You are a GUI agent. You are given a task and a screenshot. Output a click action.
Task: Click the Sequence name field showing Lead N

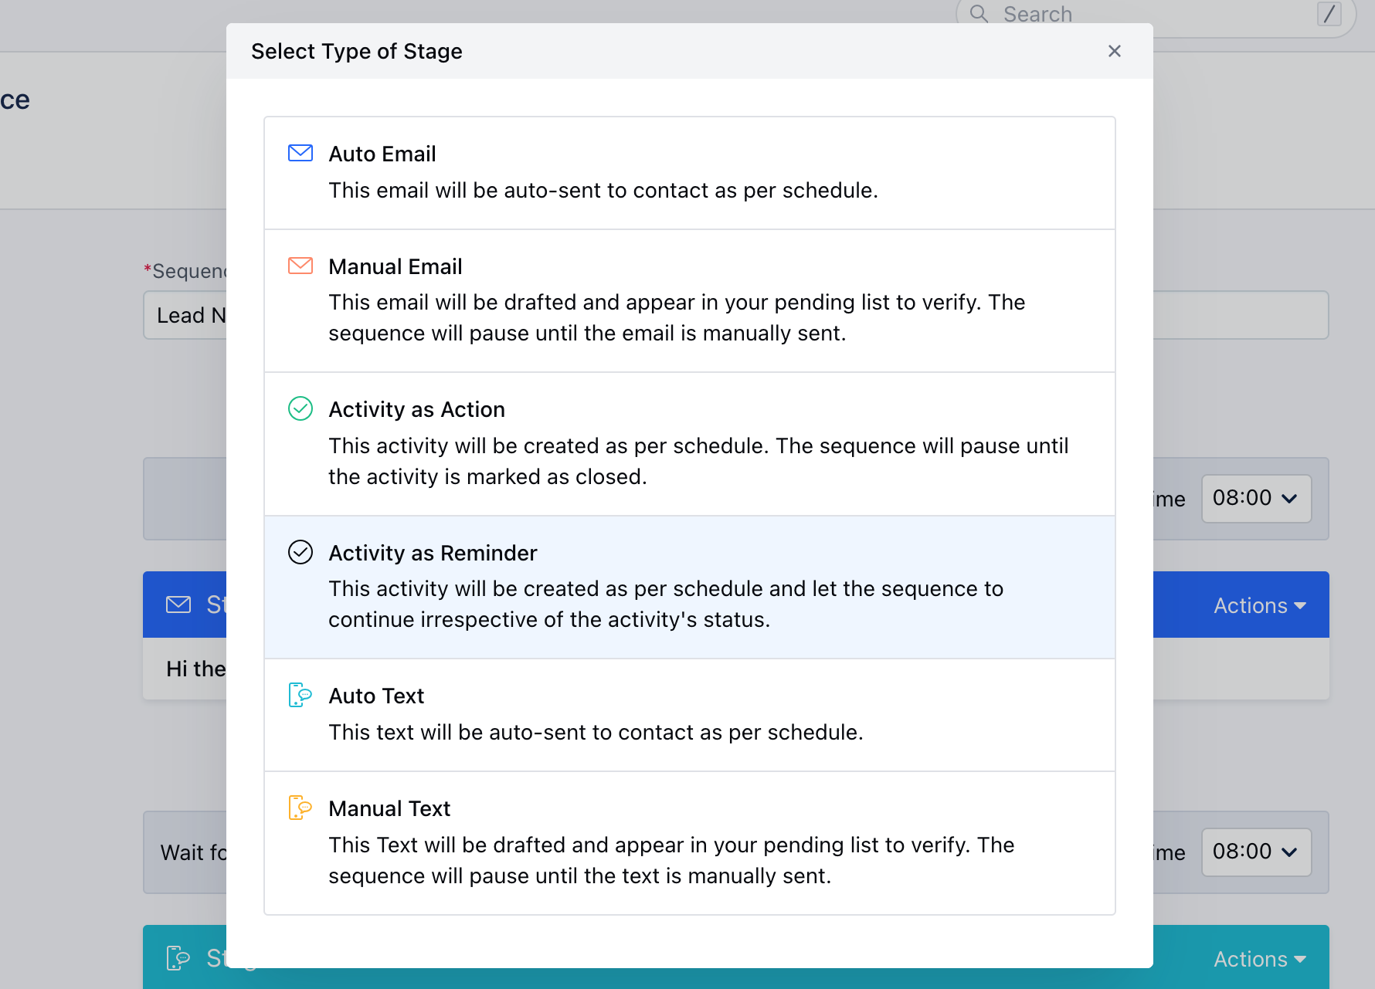tap(185, 315)
